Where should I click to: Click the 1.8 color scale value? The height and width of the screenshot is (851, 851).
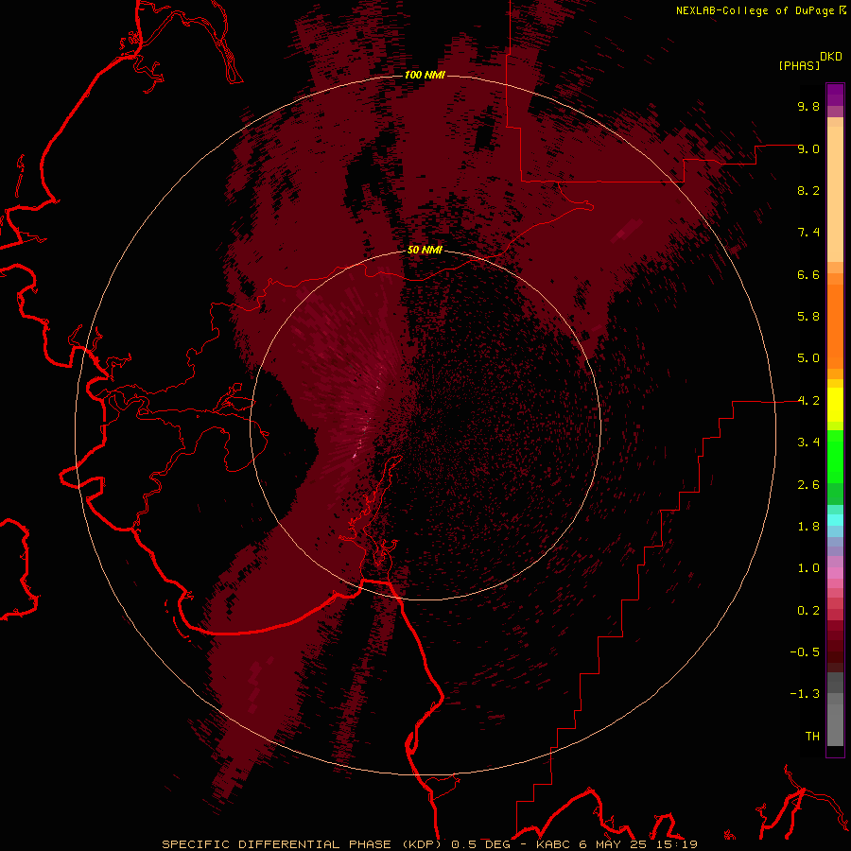(808, 526)
